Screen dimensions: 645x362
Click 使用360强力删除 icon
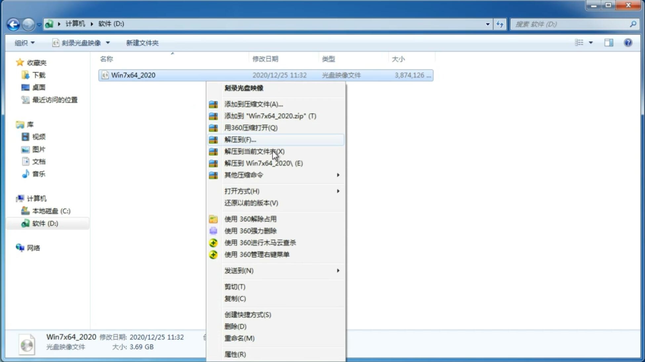(x=213, y=231)
